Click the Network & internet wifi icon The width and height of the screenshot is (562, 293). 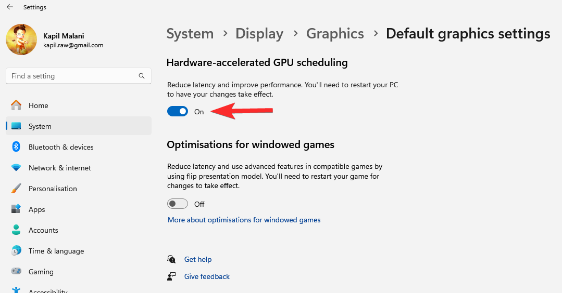click(x=16, y=168)
